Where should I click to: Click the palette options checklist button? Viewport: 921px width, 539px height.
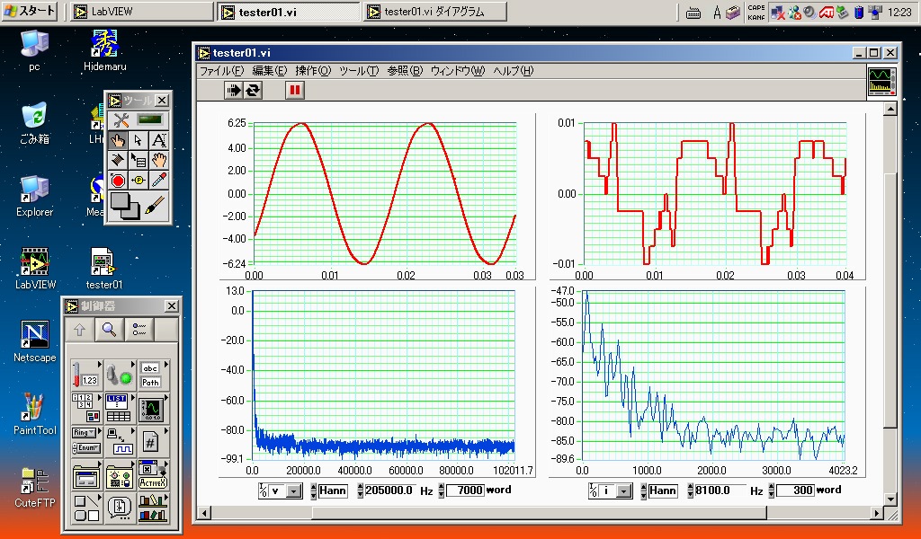[139, 330]
